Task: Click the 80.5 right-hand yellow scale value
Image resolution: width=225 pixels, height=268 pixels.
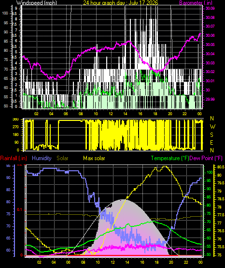Action: tap(221, 167)
